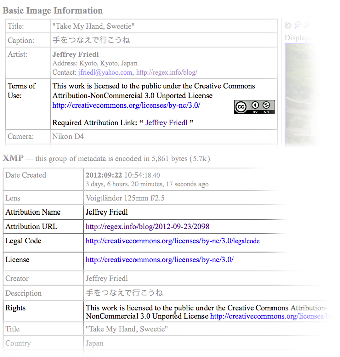Open the License row by-nc/3.0 link
Viewport: 340px width, 357px height.
(159, 259)
